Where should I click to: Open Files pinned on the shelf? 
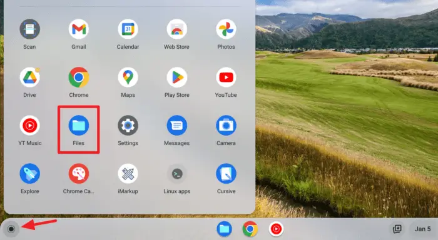click(x=224, y=229)
